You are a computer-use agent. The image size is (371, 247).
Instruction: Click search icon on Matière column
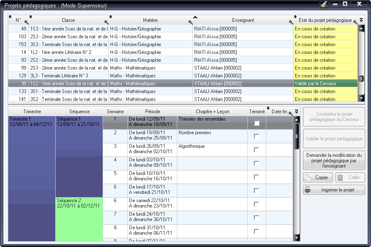pyautogui.click(x=190, y=22)
